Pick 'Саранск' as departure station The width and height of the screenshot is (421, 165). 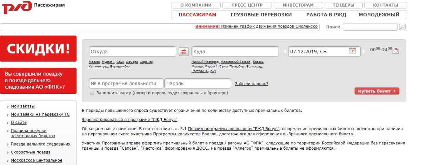tap(146, 62)
